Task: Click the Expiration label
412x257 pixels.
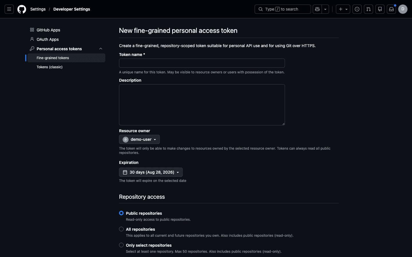Action: click(x=129, y=162)
